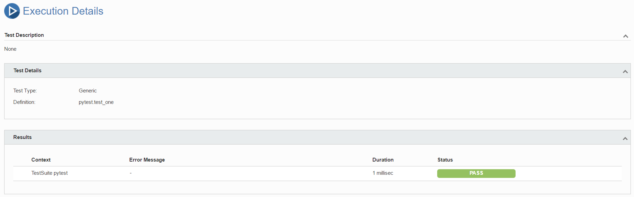Click the TestSuite pytest context cell
The height and width of the screenshot is (197, 634).
49,173
